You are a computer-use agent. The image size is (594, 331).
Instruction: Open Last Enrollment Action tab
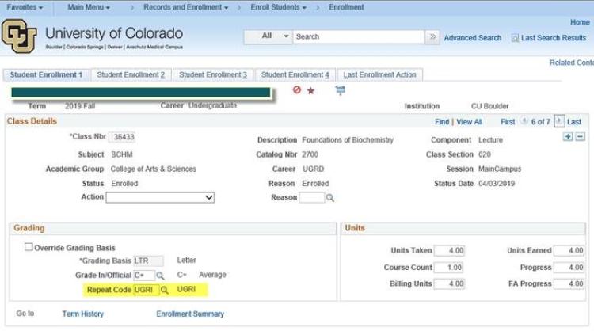[x=379, y=75]
